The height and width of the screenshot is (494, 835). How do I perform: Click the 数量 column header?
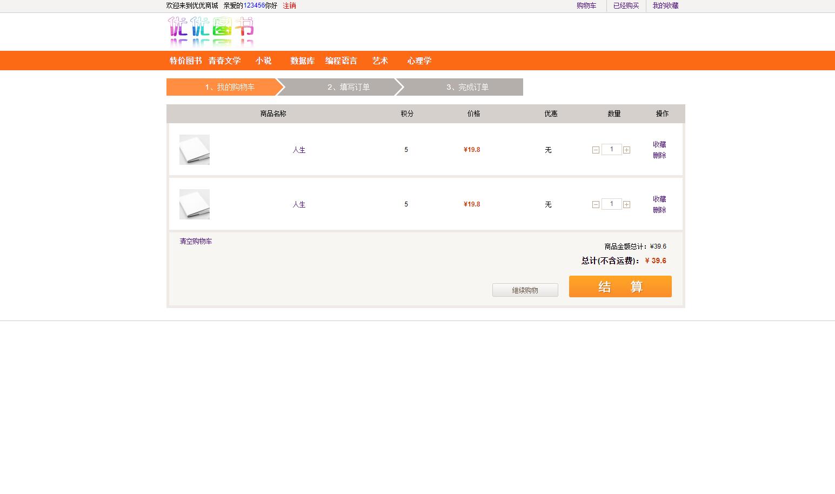(614, 114)
